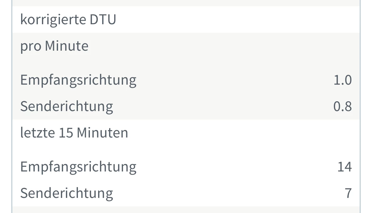Image resolution: width=372 pixels, height=213 pixels.
Task: Select the "pro Minute" subheading
Action: pos(54,46)
